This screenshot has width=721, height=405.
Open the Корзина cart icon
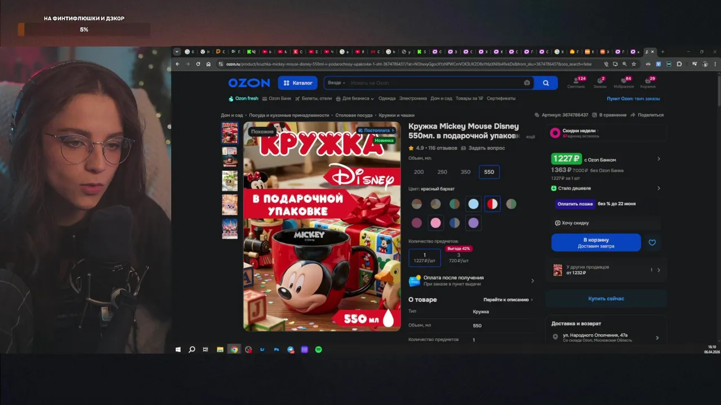click(648, 82)
